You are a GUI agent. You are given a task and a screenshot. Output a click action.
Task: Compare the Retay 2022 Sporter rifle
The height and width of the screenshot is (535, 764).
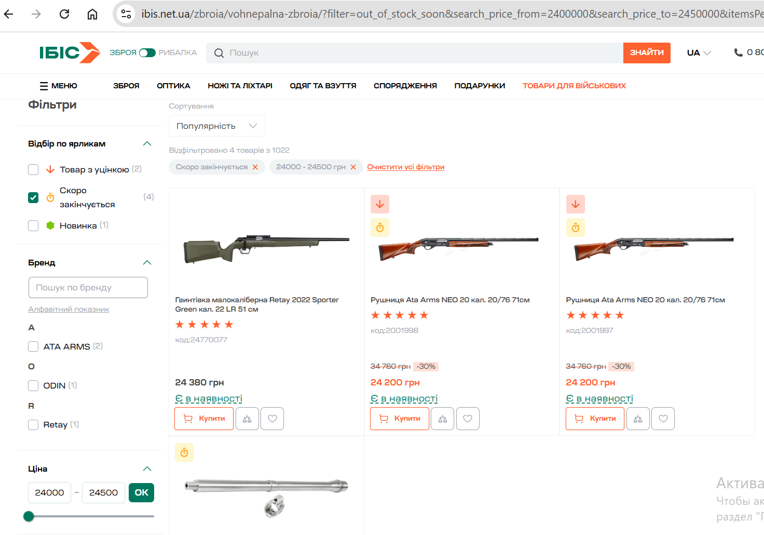(x=247, y=419)
